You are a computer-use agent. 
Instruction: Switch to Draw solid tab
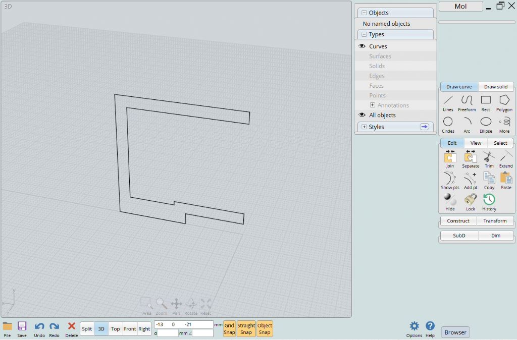496,87
